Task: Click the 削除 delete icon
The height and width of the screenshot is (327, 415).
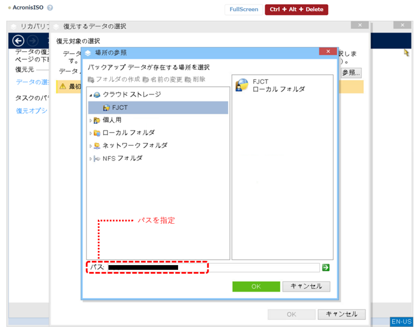Action: 187,79
